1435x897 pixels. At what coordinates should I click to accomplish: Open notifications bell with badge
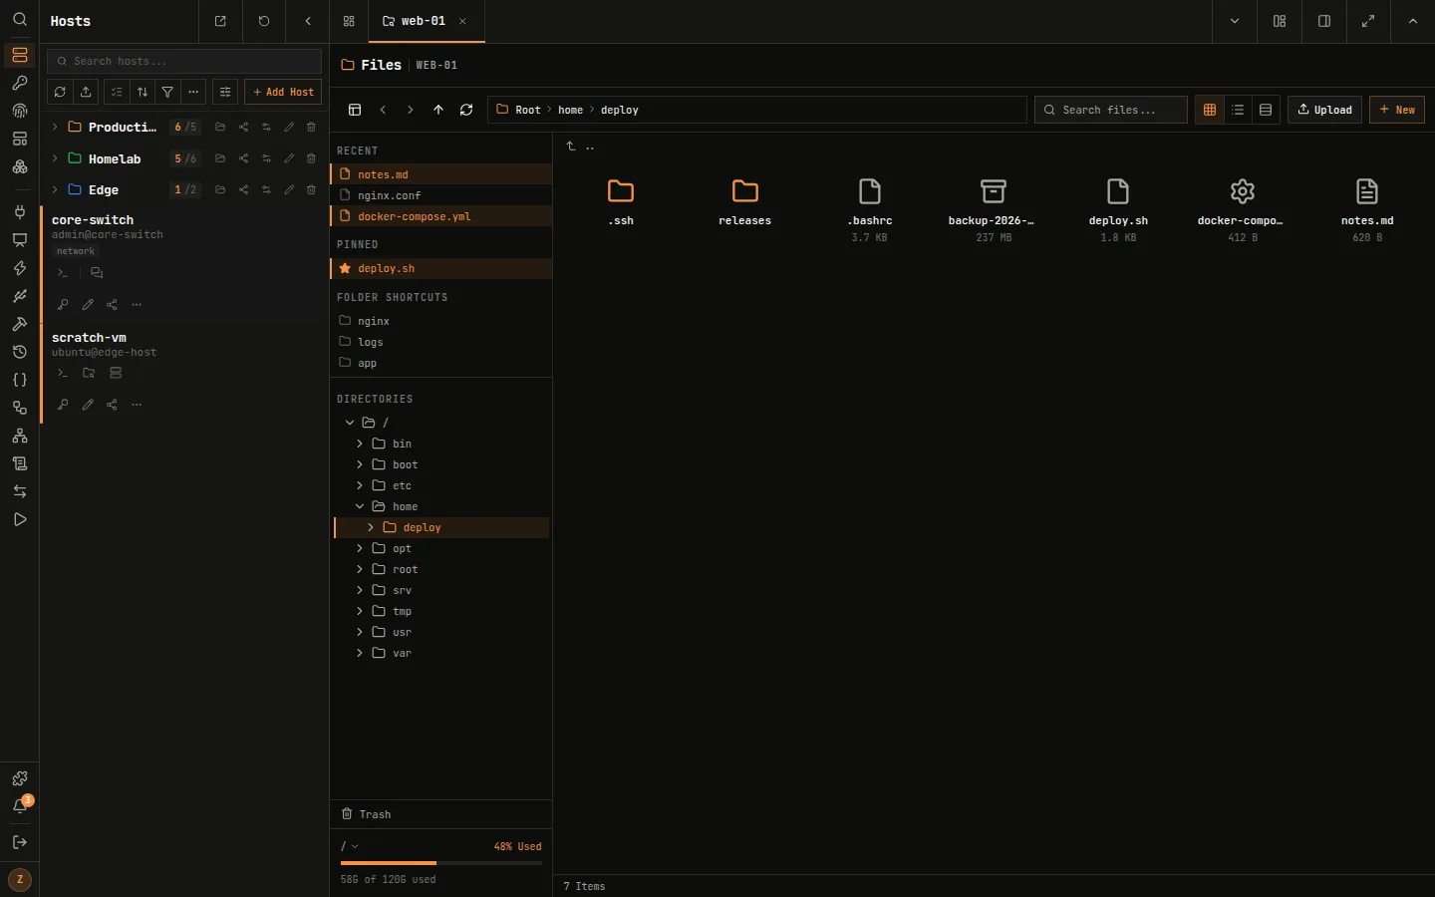point(19,806)
